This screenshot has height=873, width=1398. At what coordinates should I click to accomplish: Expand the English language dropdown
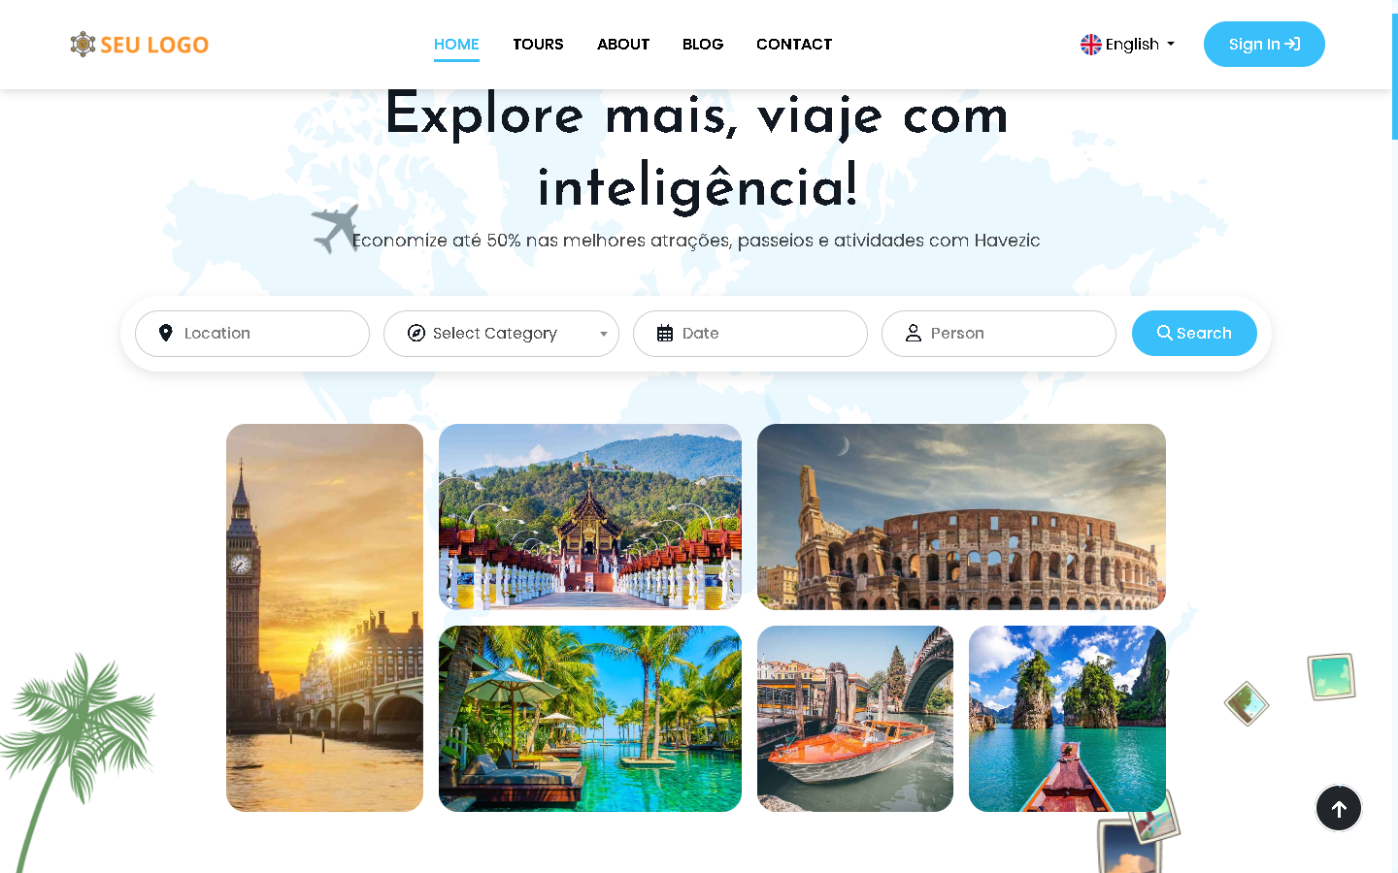pos(1128,45)
